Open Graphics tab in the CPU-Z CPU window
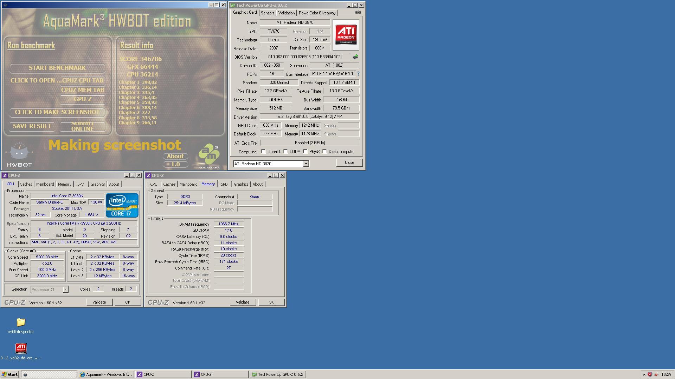The width and height of the screenshot is (675, 379). (97, 184)
